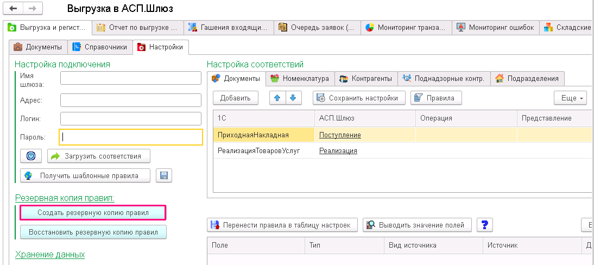Click the Резервная копия правил heading
This screenshot has height=265, width=594.
[65, 198]
